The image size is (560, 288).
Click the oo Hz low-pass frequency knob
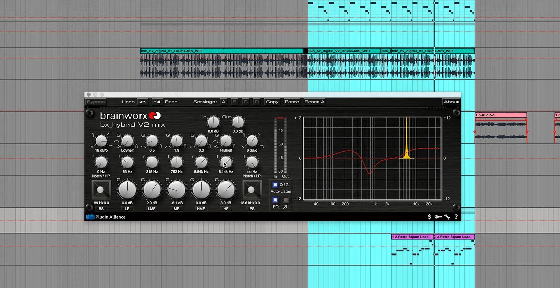252,162
